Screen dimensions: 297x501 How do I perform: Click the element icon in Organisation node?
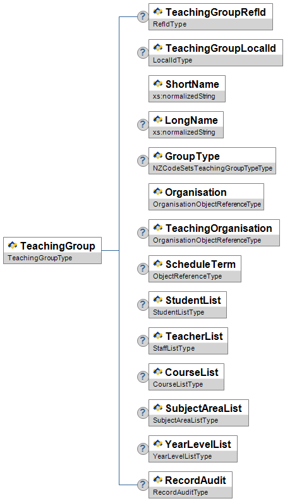coord(157,191)
